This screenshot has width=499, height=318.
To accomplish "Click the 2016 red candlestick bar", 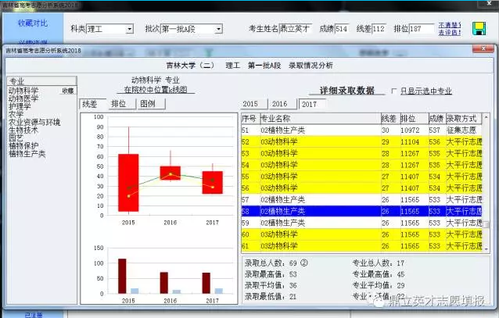I will (x=171, y=173).
